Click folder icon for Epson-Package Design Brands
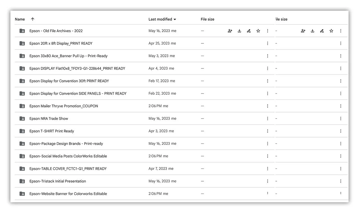 [x=22, y=144]
